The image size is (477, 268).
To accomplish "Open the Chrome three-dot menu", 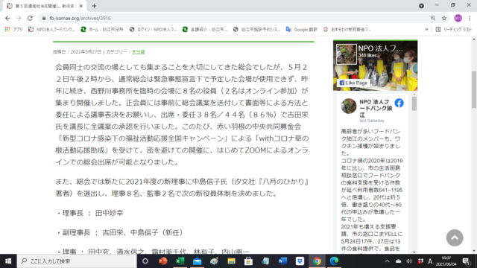I will [470, 18].
